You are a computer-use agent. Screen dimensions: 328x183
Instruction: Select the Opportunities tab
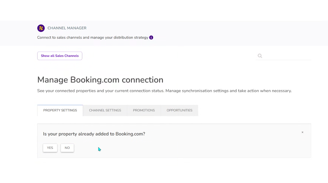tap(180, 110)
